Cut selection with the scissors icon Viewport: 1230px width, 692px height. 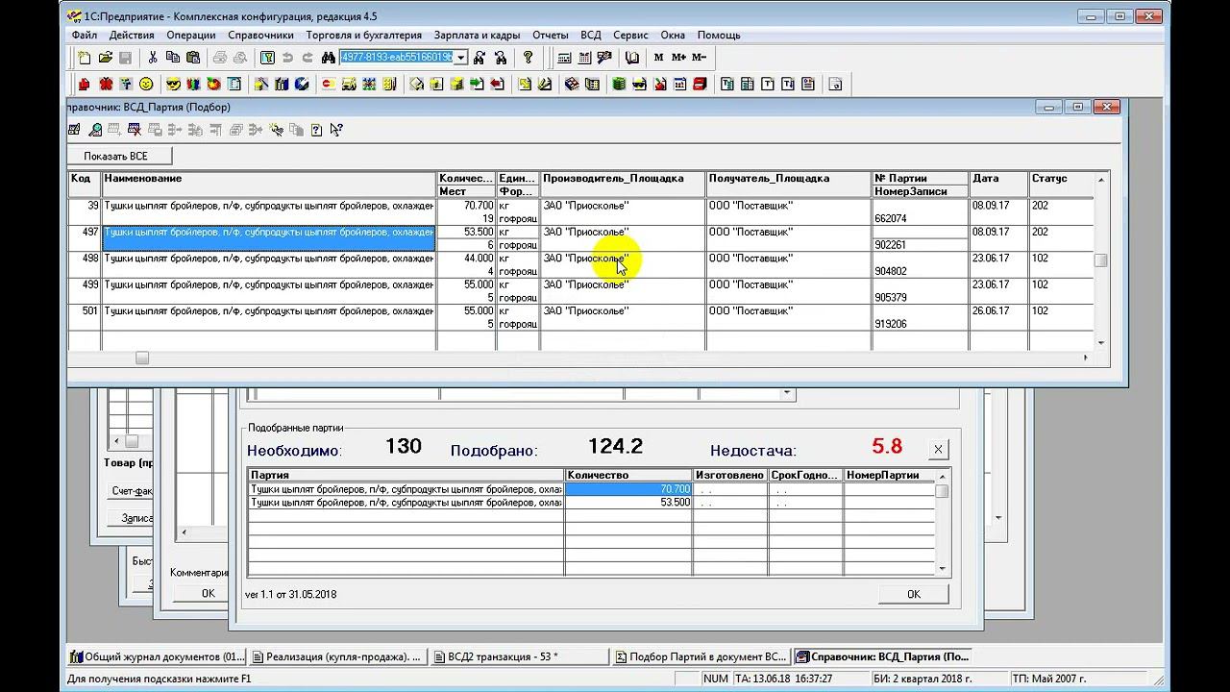152,58
